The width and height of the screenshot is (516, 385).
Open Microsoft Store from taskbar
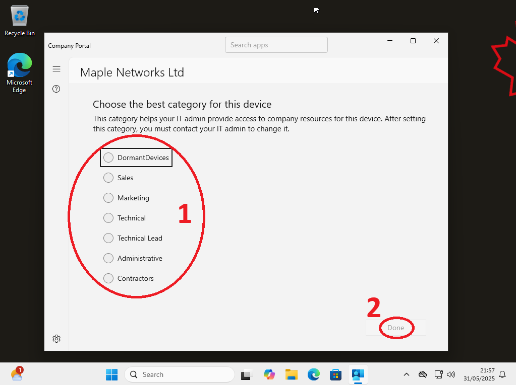335,374
